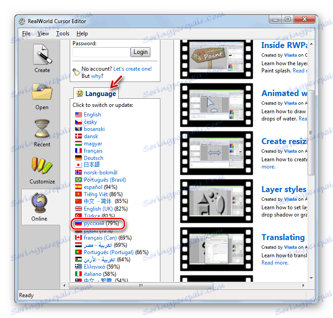Click the UK flag icon
The width and height of the screenshot is (333, 318).
[78, 209]
